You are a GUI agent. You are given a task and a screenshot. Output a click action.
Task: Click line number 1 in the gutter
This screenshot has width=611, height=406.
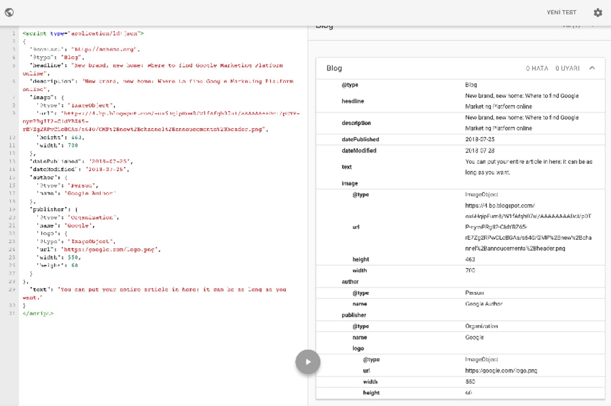pos(14,33)
